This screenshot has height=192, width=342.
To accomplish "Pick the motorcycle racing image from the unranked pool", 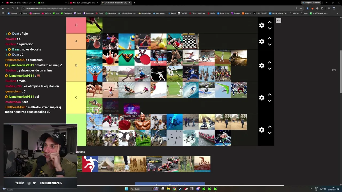I will click(x=170, y=164).
